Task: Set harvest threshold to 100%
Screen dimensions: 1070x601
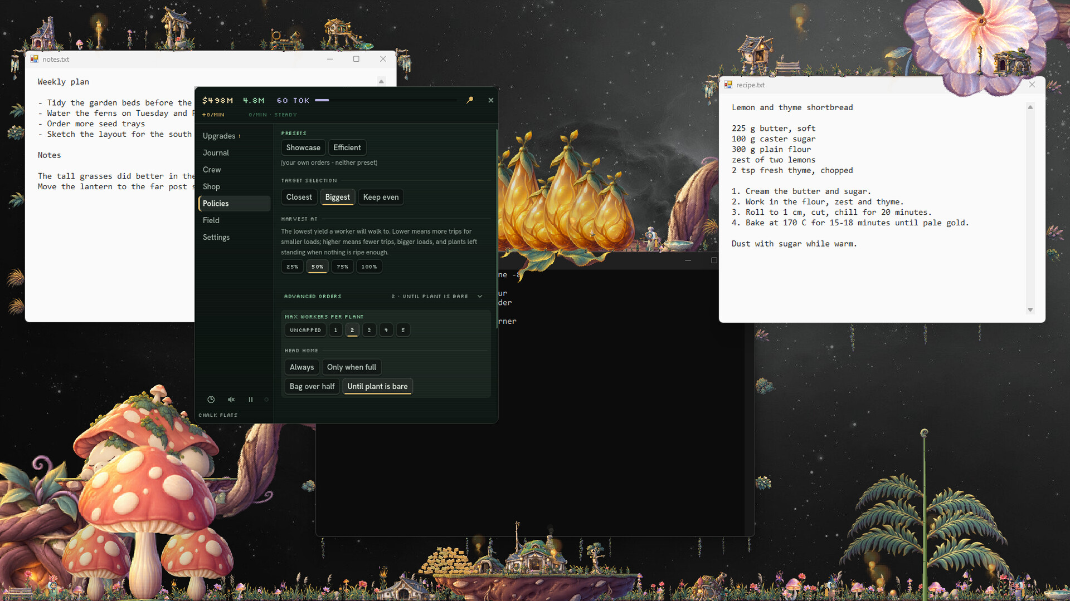Action: 369,267
